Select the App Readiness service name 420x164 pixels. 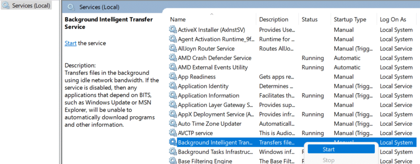coord(197,76)
